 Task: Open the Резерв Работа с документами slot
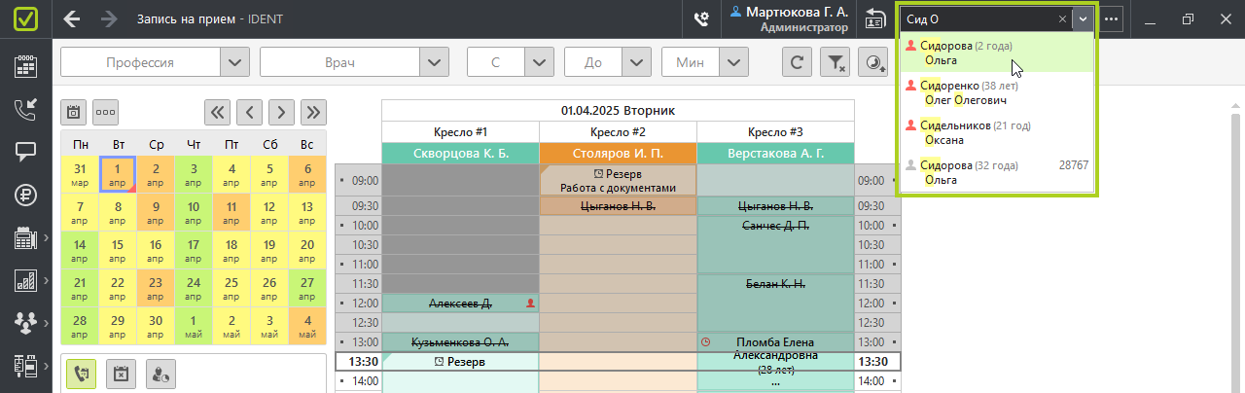pos(618,180)
